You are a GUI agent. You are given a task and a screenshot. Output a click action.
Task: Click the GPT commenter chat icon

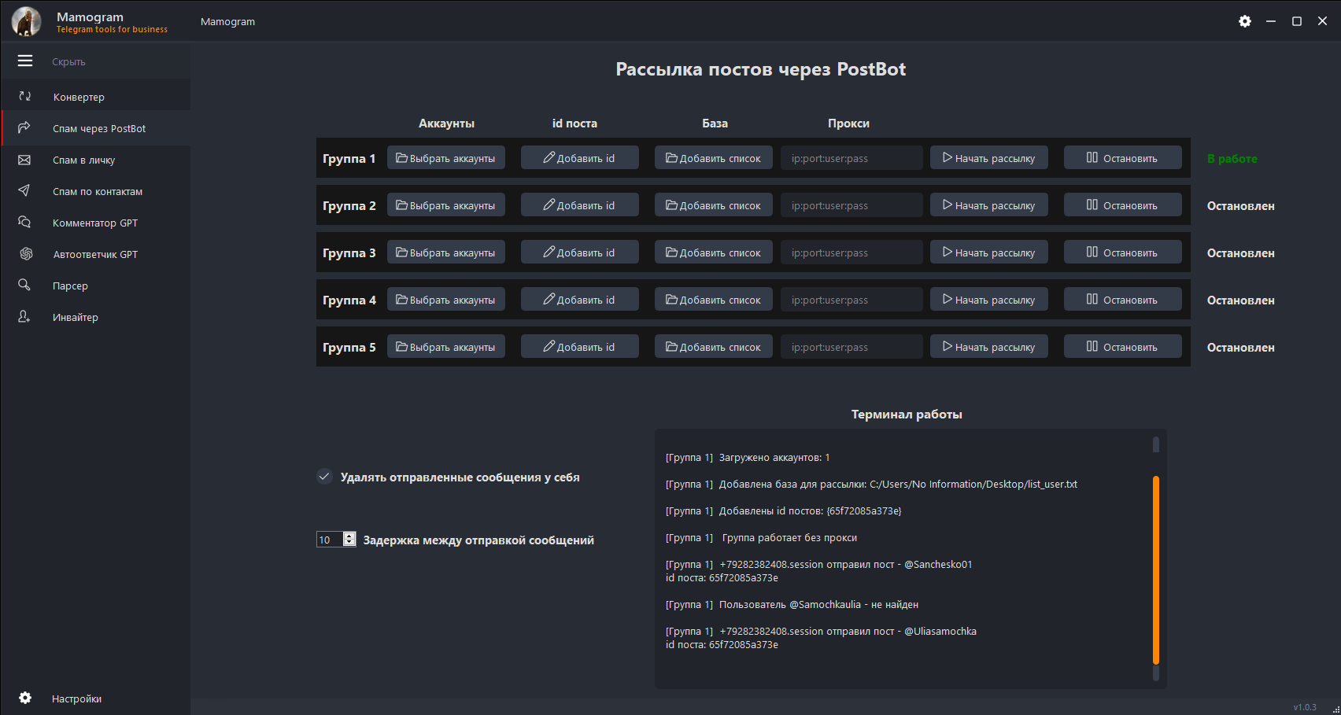(24, 223)
